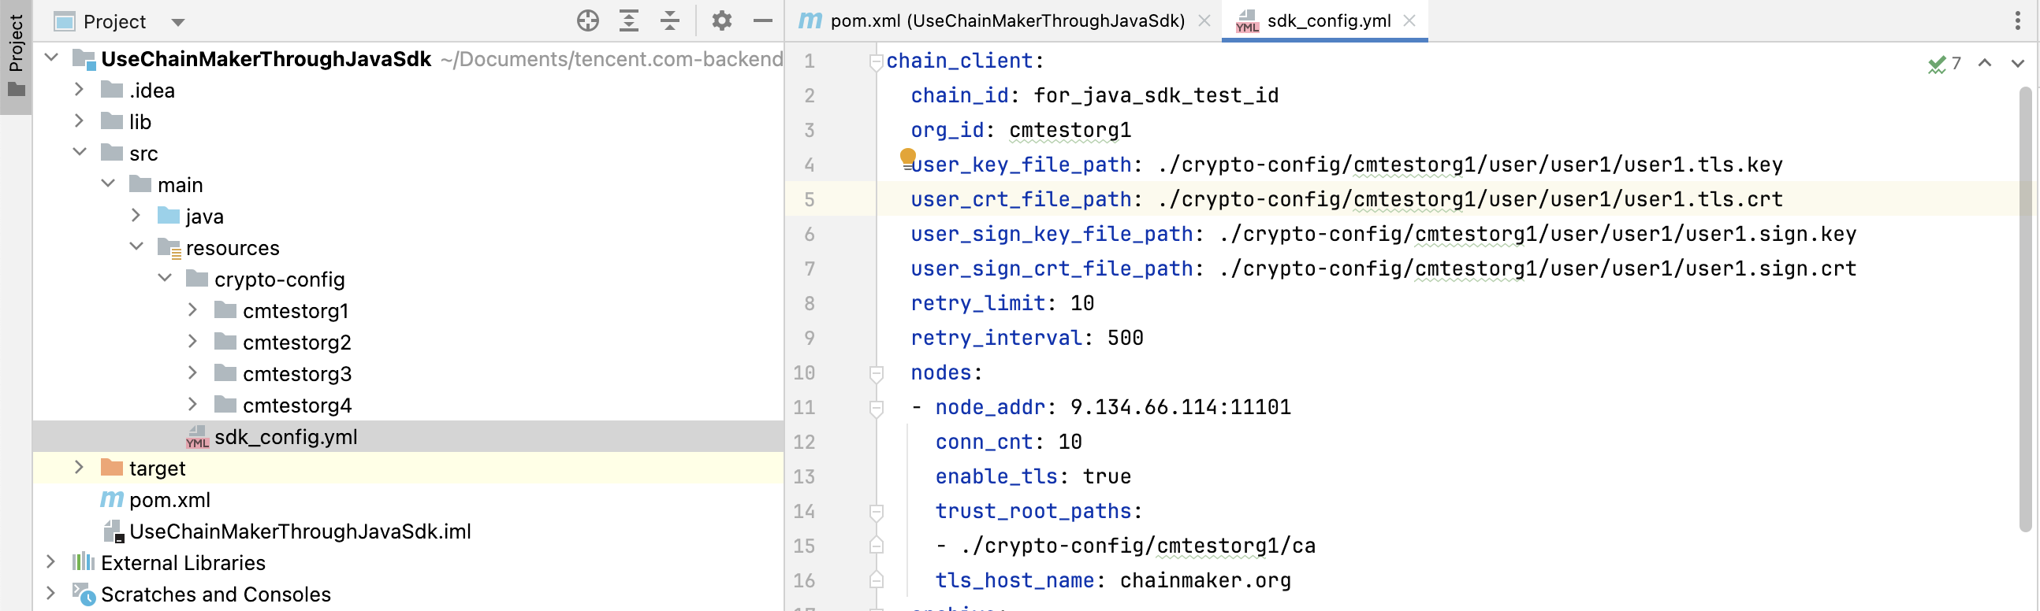The image size is (2040, 611).
Task: Fold the chain_client block on line 1
Action: tap(876, 61)
